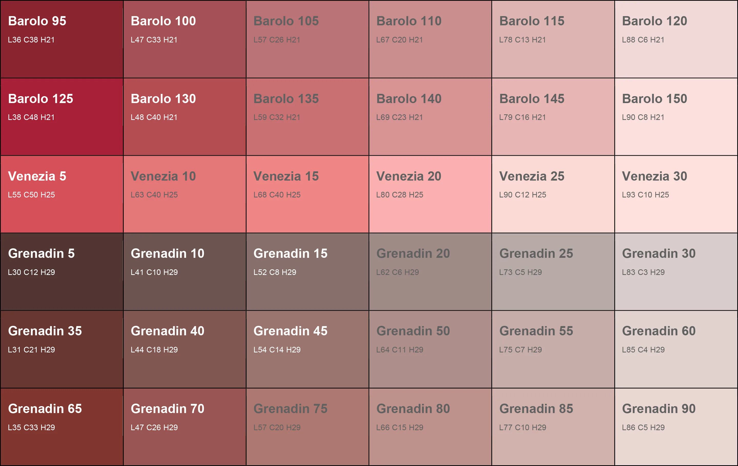Screen dimensions: 738x466
Task: Click the Grenadin 80 swatch
Action: pyautogui.click(x=430, y=427)
